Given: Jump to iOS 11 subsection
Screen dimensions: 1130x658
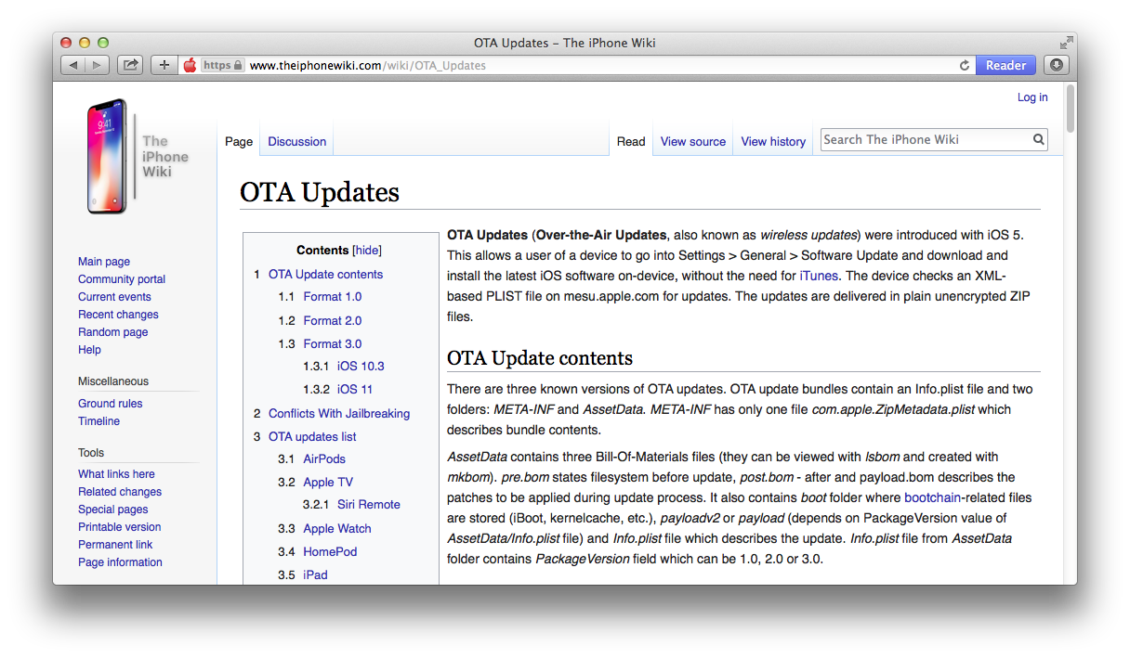Looking at the screenshot, I should pos(355,390).
